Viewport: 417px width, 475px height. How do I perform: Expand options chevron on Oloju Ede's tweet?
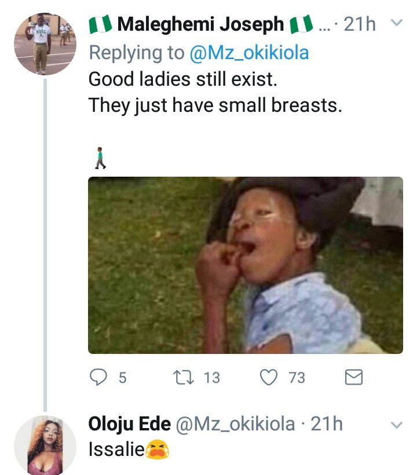[x=397, y=425]
